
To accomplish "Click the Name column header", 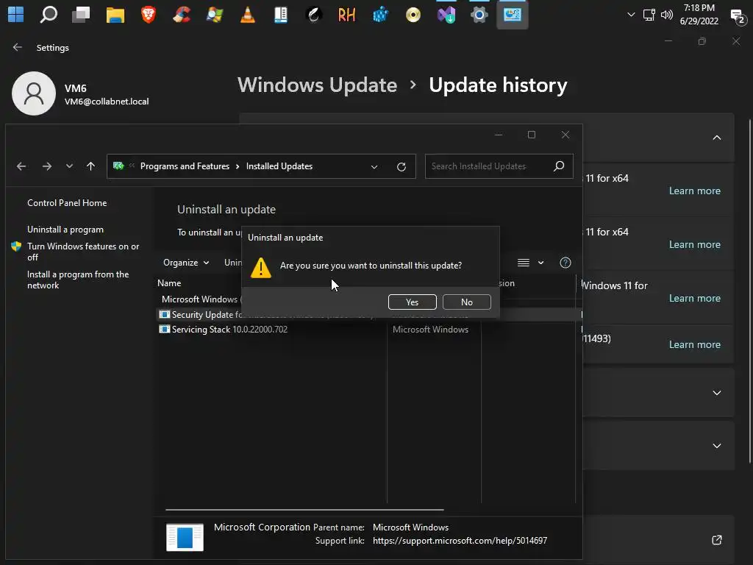I will tap(169, 283).
